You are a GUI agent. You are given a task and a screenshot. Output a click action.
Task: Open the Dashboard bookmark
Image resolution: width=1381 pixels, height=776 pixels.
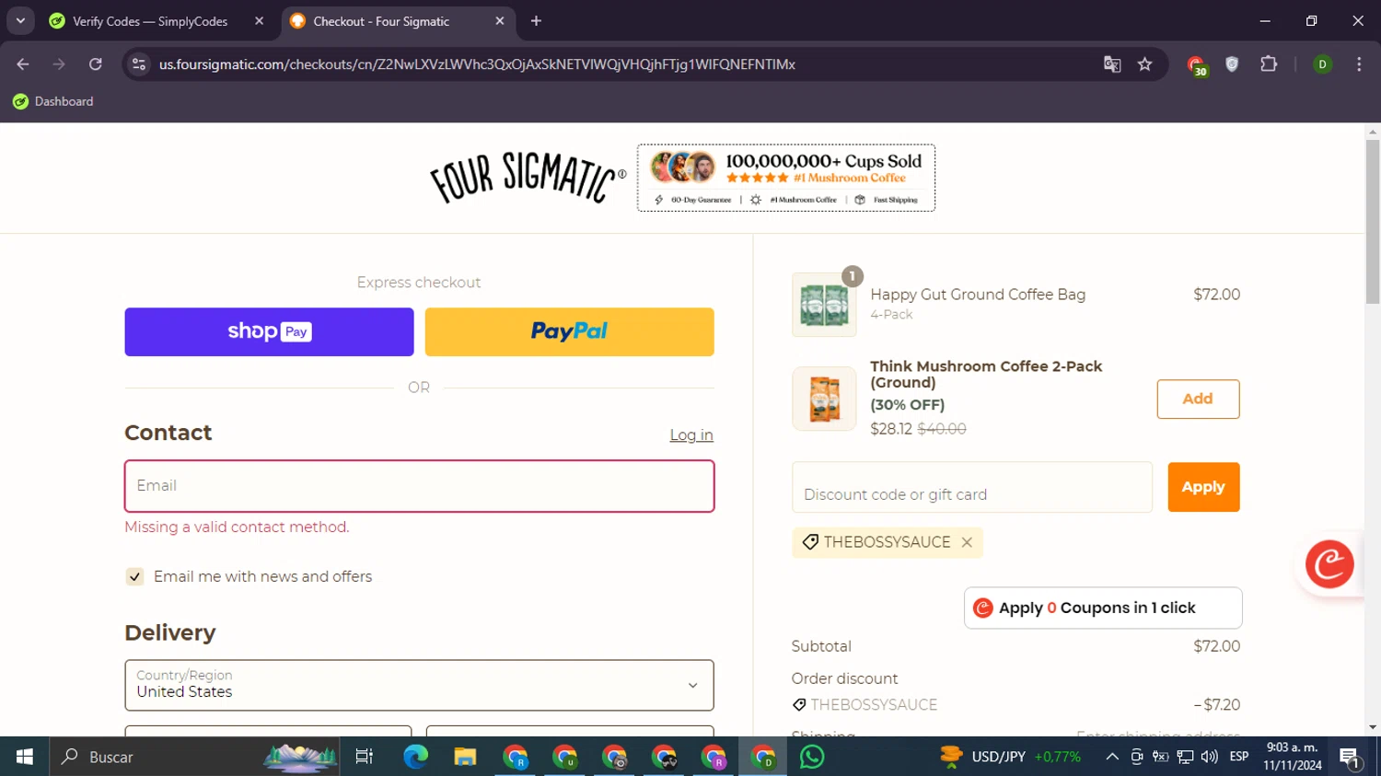tap(53, 101)
